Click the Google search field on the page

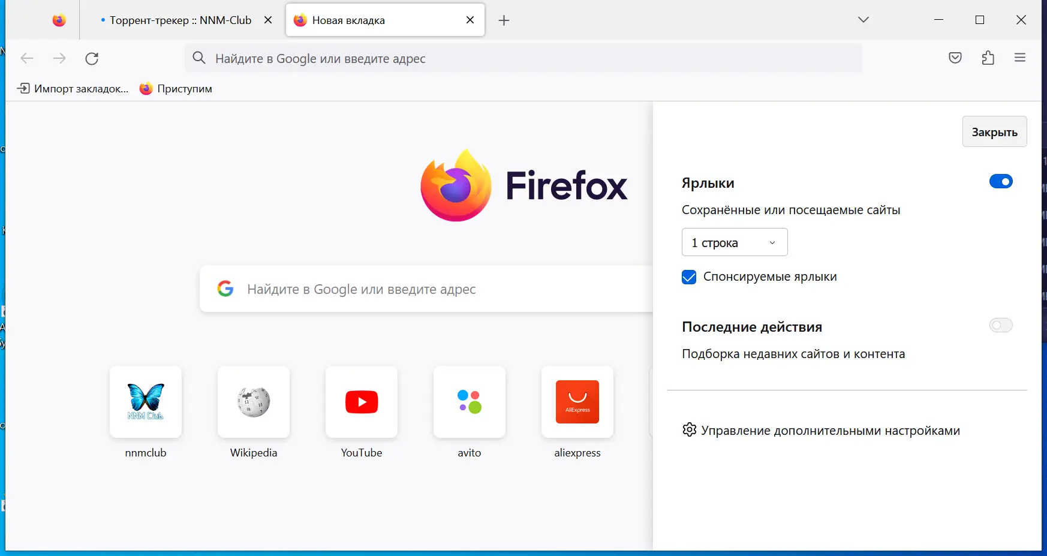point(420,289)
